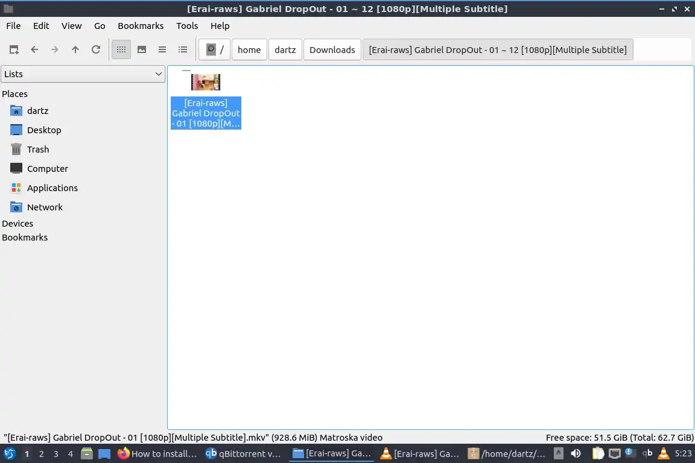This screenshot has height=463, width=695.
Task: Click the 5:23 clock in taskbar
Action: (x=683, y=454)
